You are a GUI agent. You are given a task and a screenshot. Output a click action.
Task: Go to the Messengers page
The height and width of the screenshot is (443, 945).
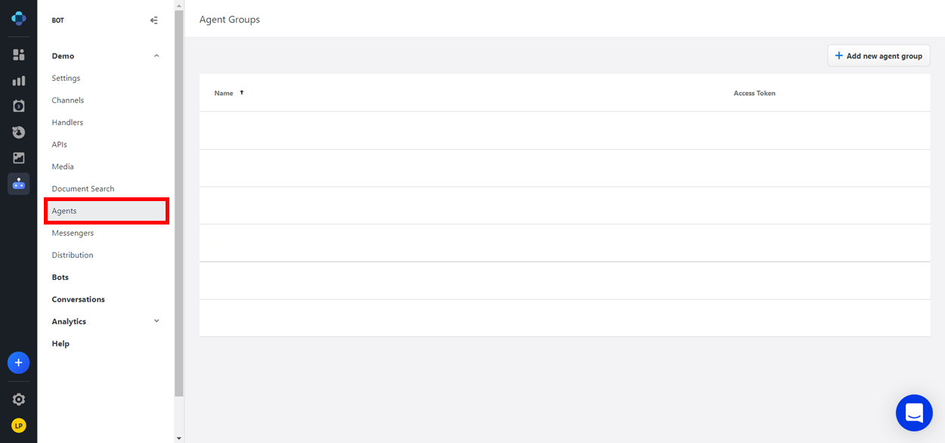click(x=73, y=233)
